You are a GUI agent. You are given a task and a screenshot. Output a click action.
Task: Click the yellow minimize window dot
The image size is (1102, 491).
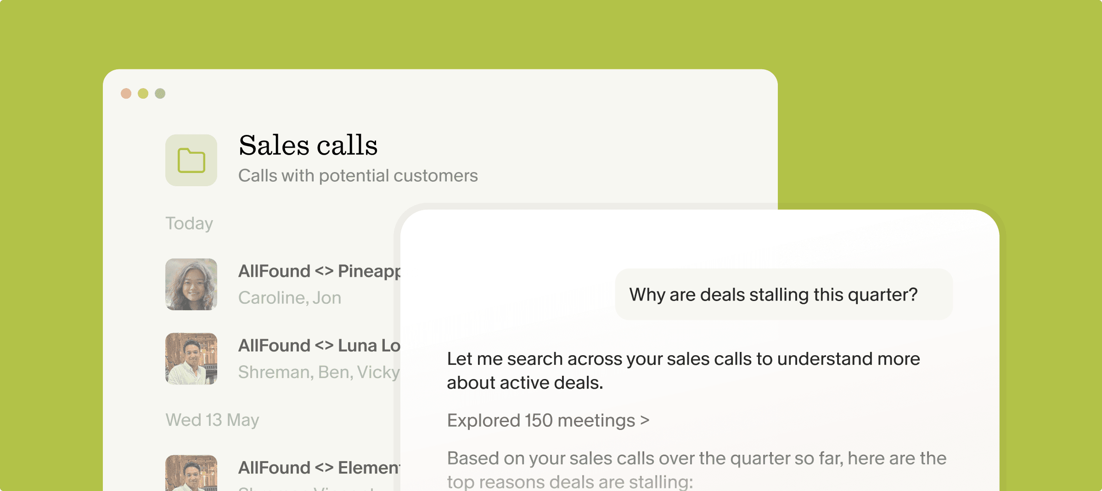[x=143, y=94]
